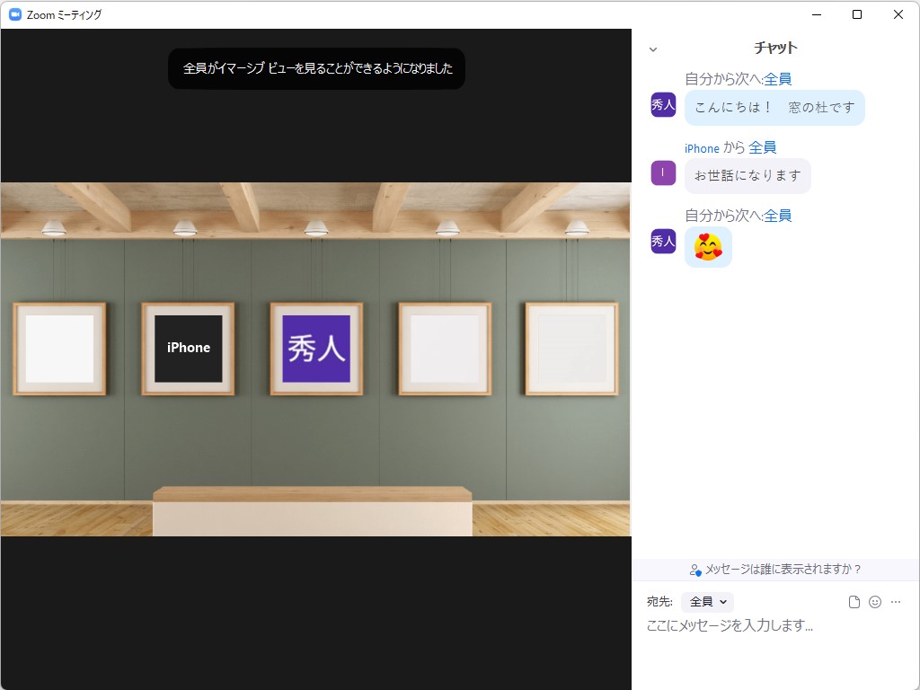Image resolution: width=920 pixels, height=690 pixels.
Task: Click the ellipsis (…) chat options icon
Action: point(895,602)
